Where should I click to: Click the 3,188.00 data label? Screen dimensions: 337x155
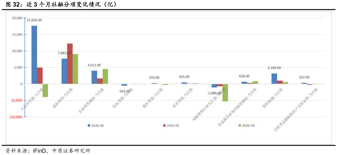(x=274, y=68)
